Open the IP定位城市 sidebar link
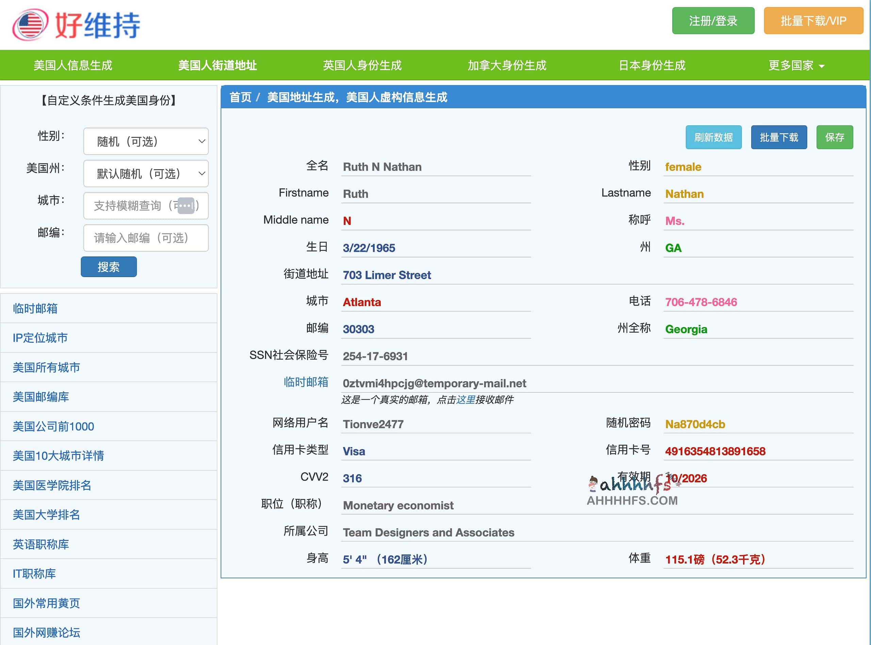The width and height of the screenshot is (871, 645). click(x=40, y=338)
